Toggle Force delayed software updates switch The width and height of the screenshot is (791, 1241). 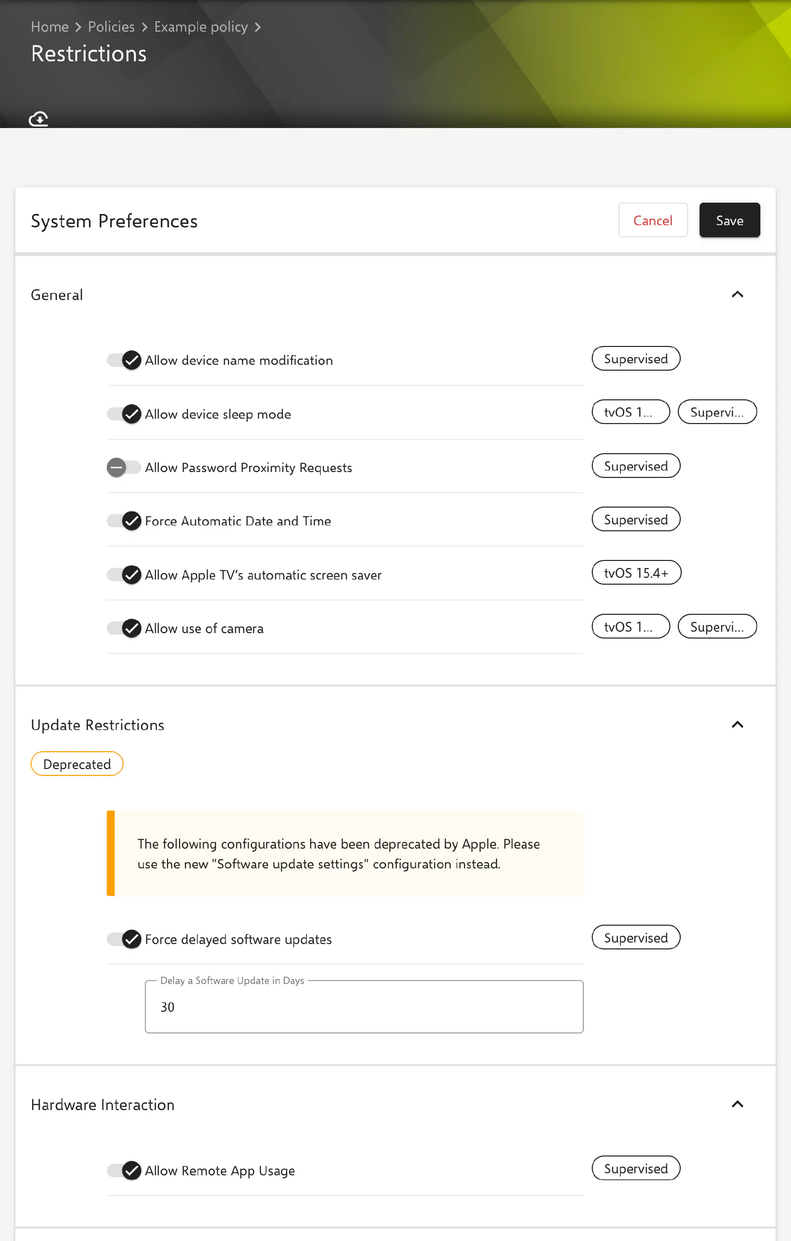click(x=124, y=939)
